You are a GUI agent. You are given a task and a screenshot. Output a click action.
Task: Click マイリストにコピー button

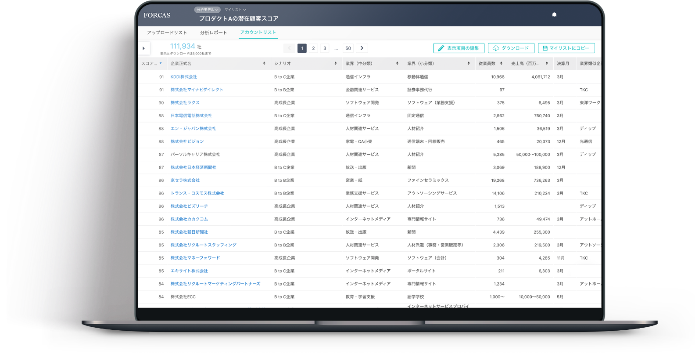[566, 48]
